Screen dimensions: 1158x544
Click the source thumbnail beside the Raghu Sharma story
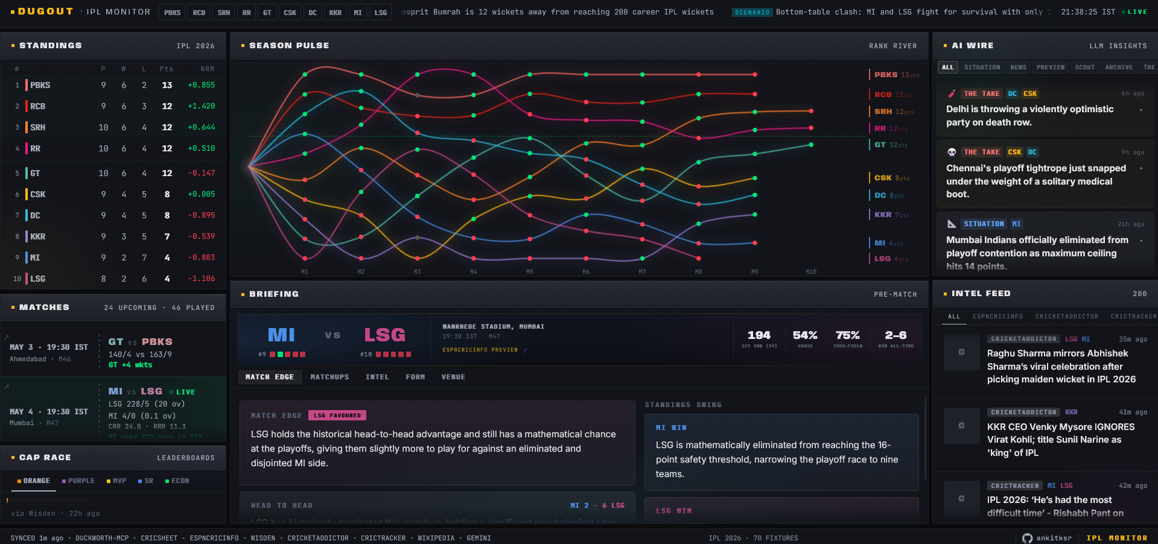[962, 352]
